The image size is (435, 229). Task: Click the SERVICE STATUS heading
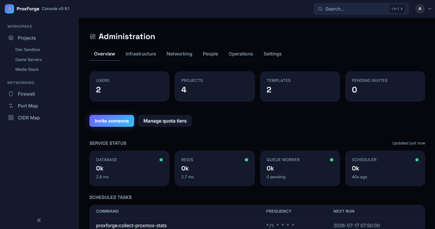[108, 143]
